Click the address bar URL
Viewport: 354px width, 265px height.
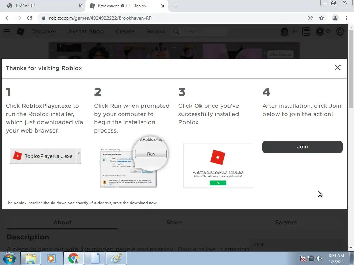pyautogui.click(x=100, y=18)
